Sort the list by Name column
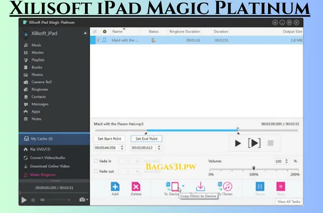This screenshot has height=213, width=323. (117, 32)
